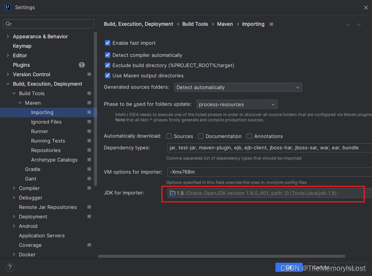
Task: Click the project-level icon in the breadcrumb header
Action: tap(271, 24)
